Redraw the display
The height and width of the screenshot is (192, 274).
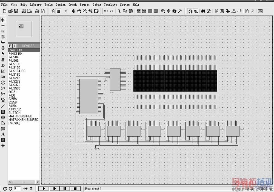coord(52,11)
